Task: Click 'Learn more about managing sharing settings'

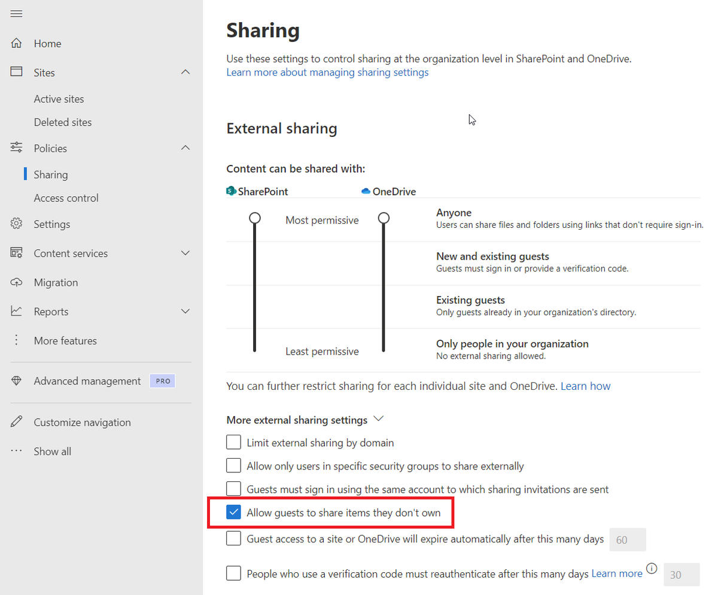Action: [327, 72]
